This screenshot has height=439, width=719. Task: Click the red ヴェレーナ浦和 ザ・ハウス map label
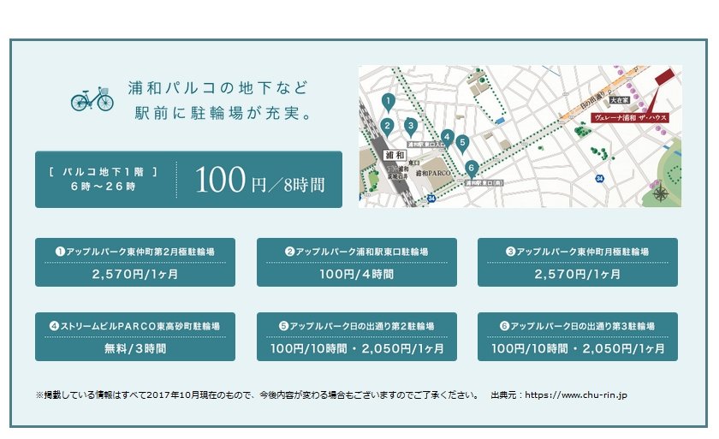629,118
